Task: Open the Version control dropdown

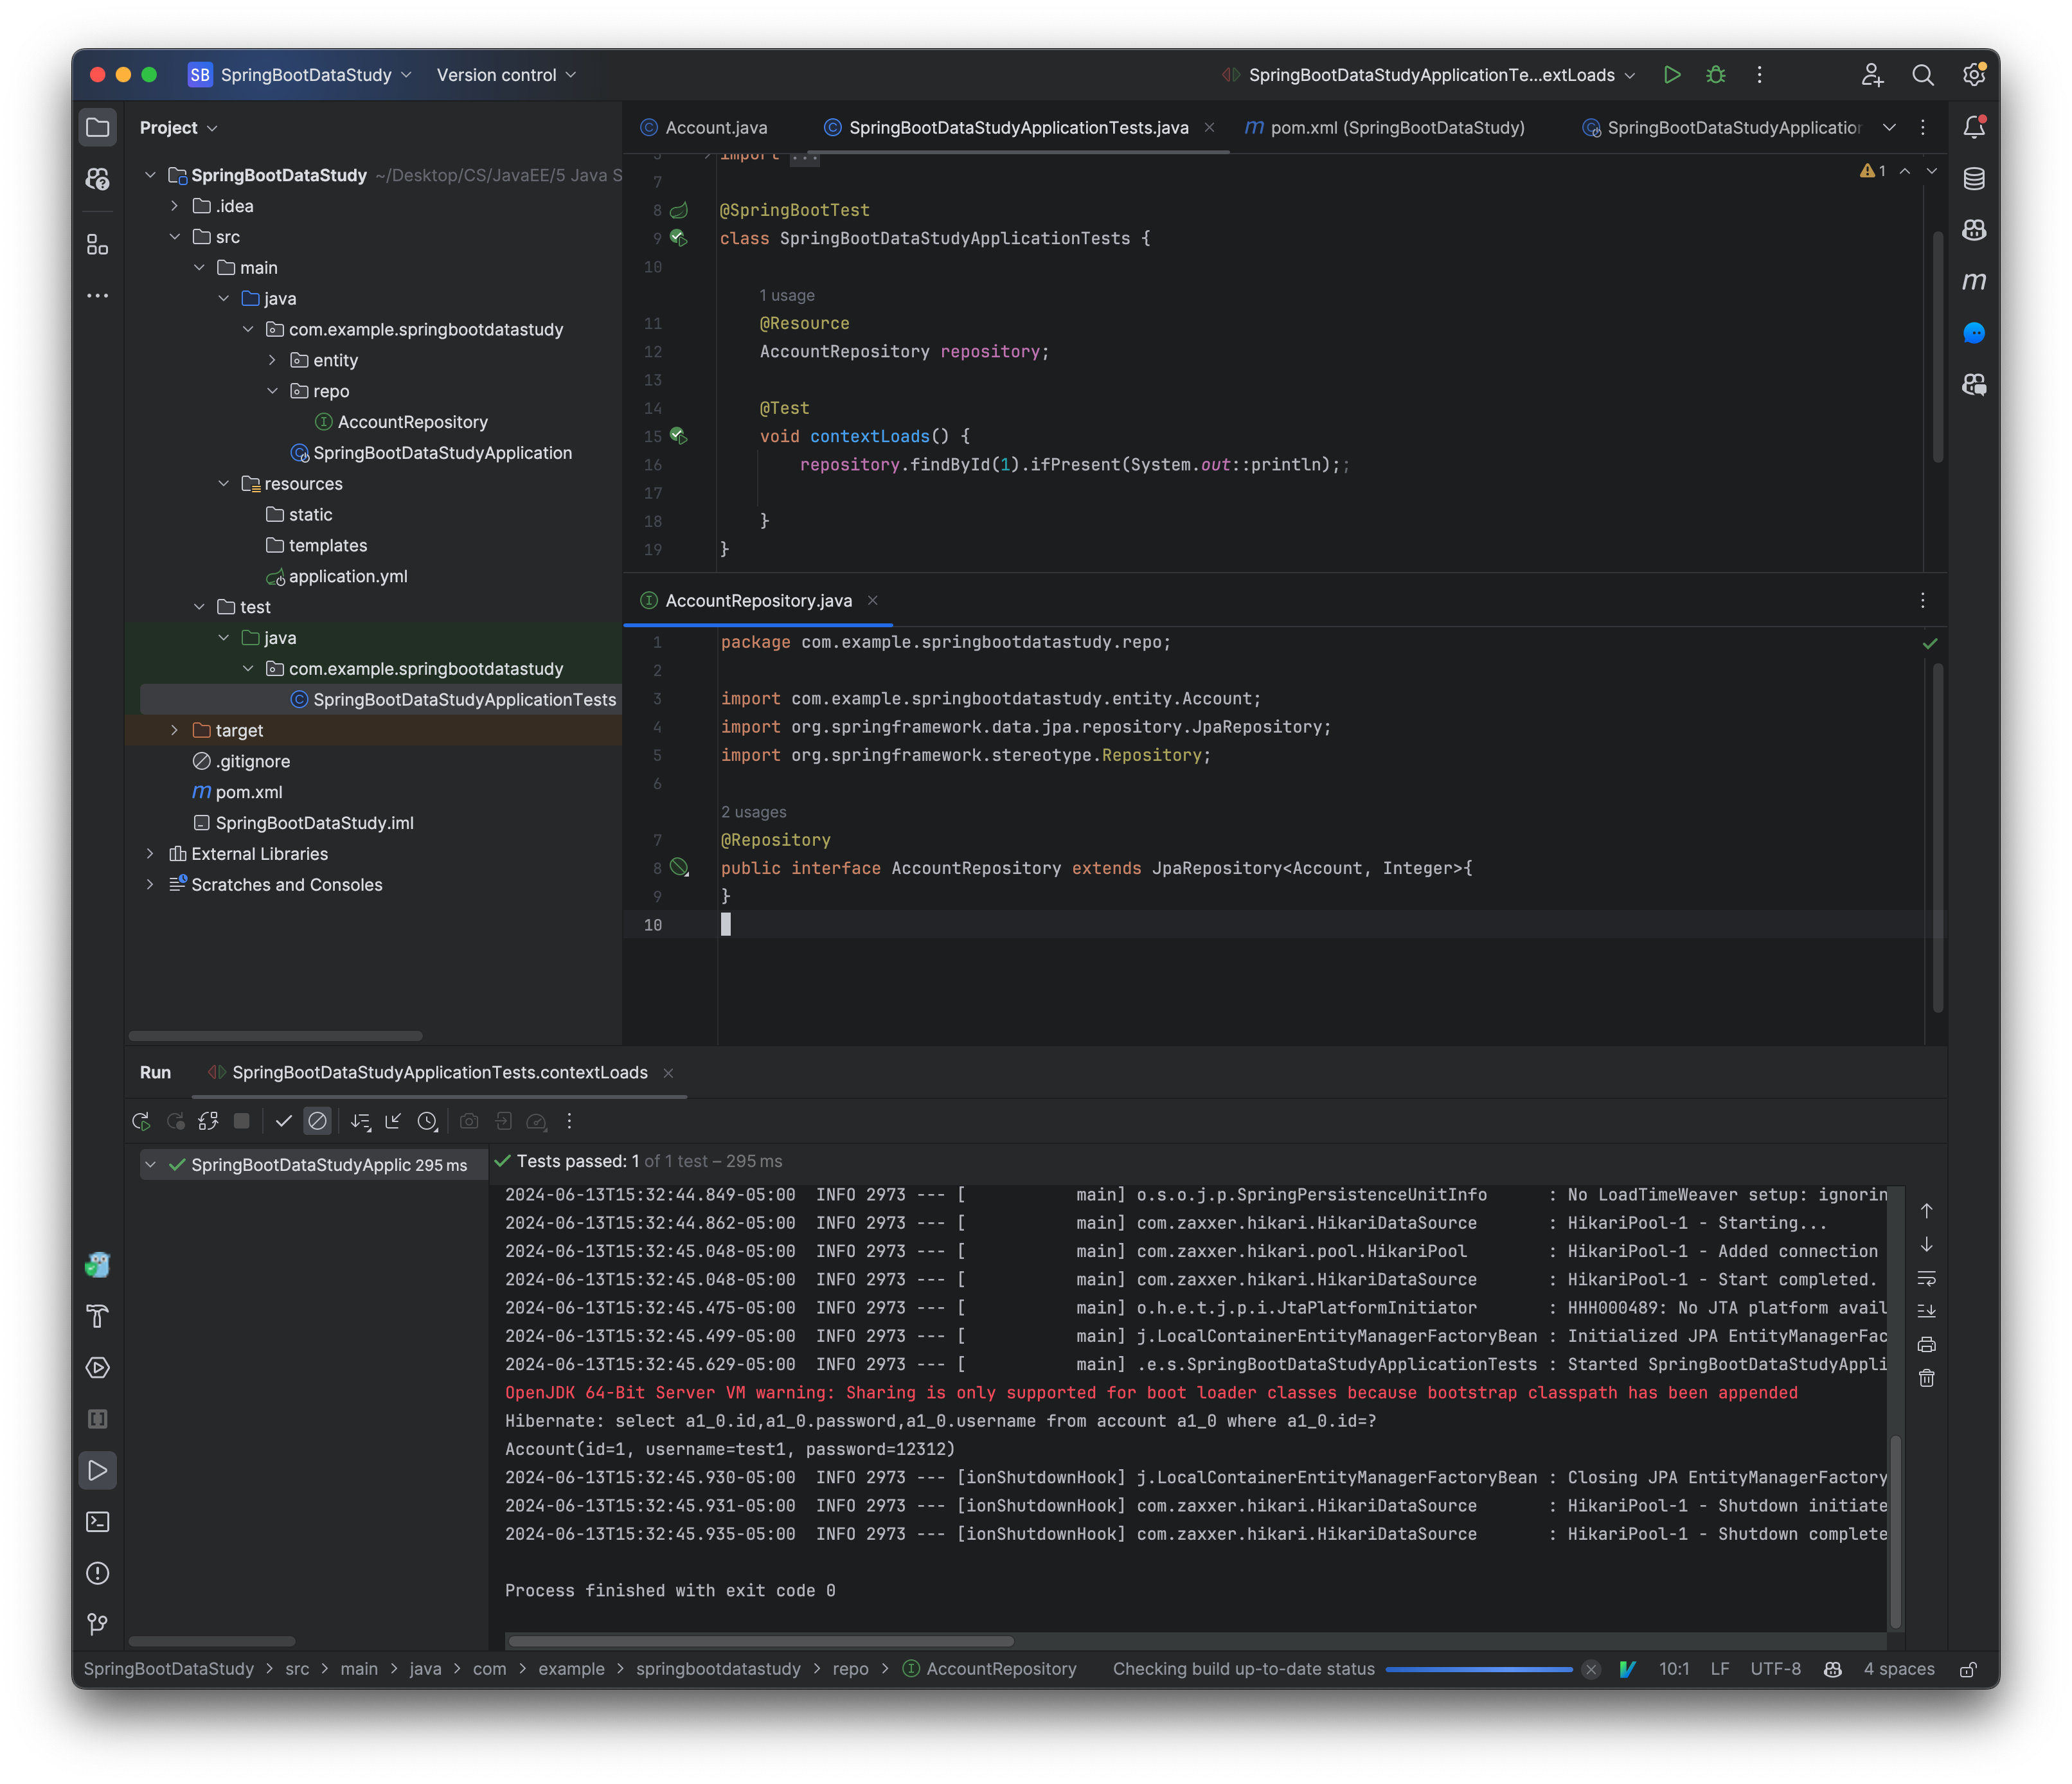Action: (506, 75)
